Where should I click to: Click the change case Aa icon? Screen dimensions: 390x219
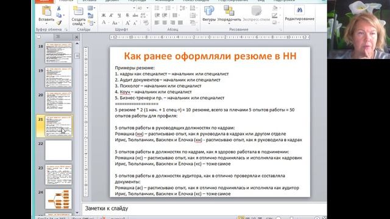pos(115,23)
